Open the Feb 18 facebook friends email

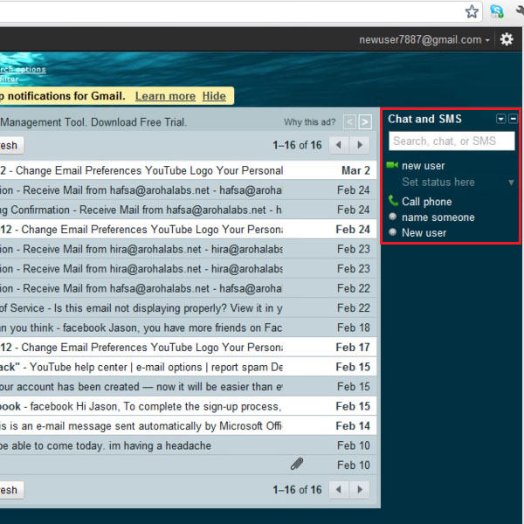pyautogui.click(x=188, y=327)
